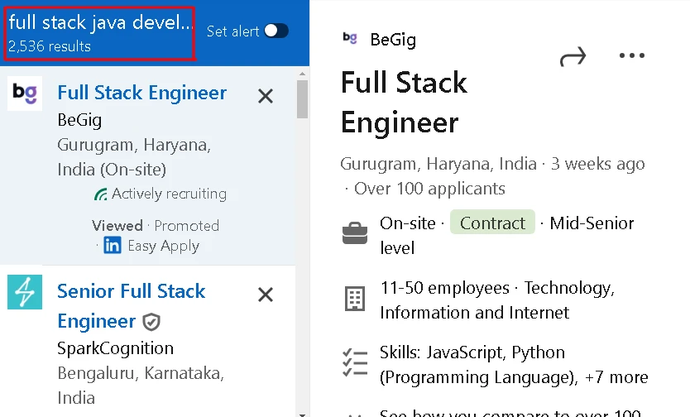Viewport: 690px width, 417px height.
Task: Click the SparkCognition company logo
Action: (25, 292)
